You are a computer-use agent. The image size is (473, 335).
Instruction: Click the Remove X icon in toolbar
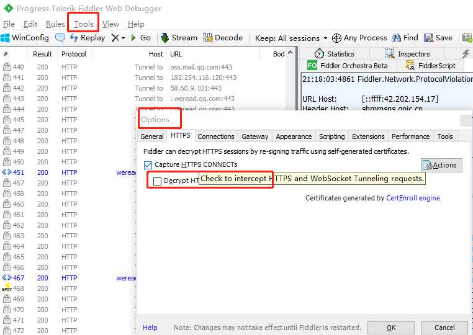115,38
